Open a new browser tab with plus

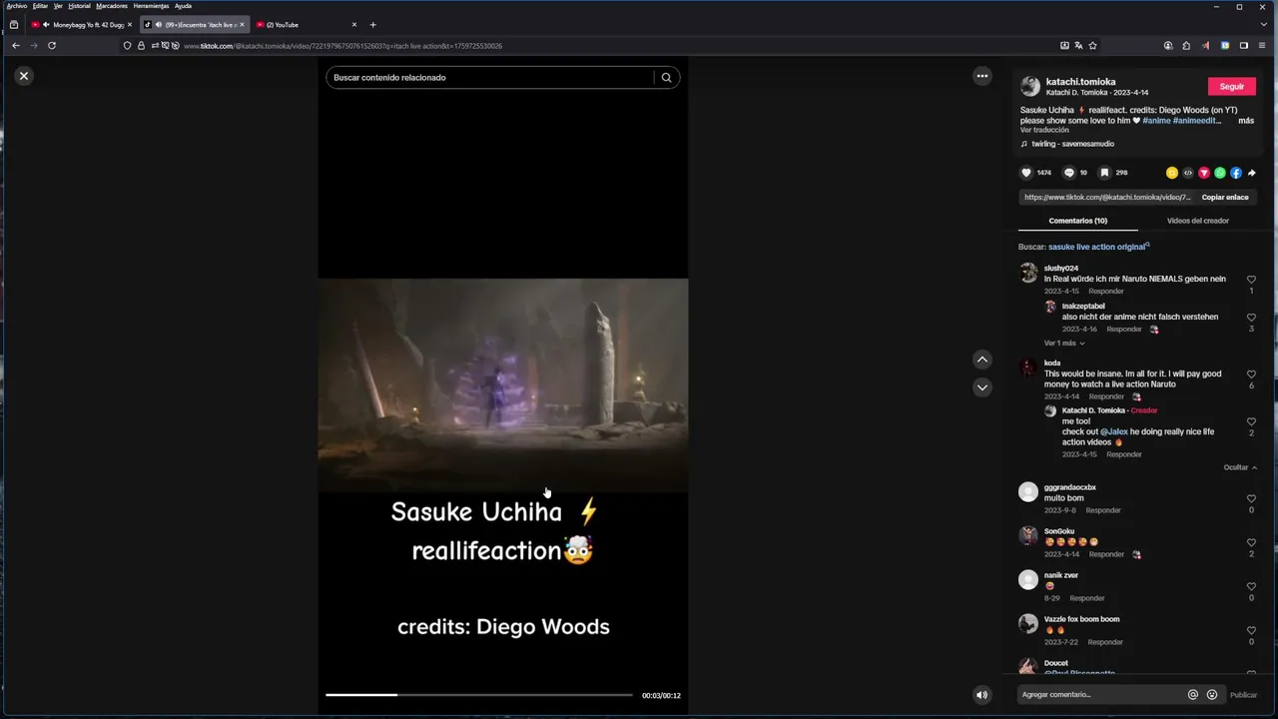point(372,25)
